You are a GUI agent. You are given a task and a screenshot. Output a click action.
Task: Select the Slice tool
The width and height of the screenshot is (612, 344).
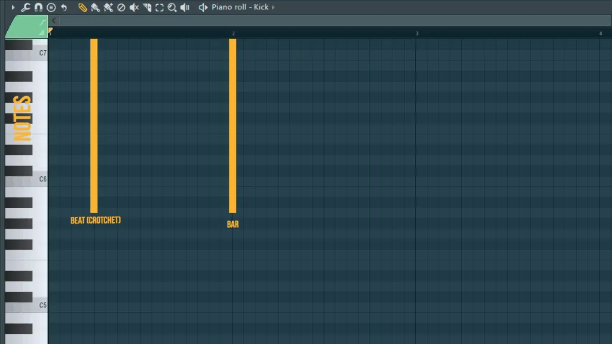[x=147, y=7]
